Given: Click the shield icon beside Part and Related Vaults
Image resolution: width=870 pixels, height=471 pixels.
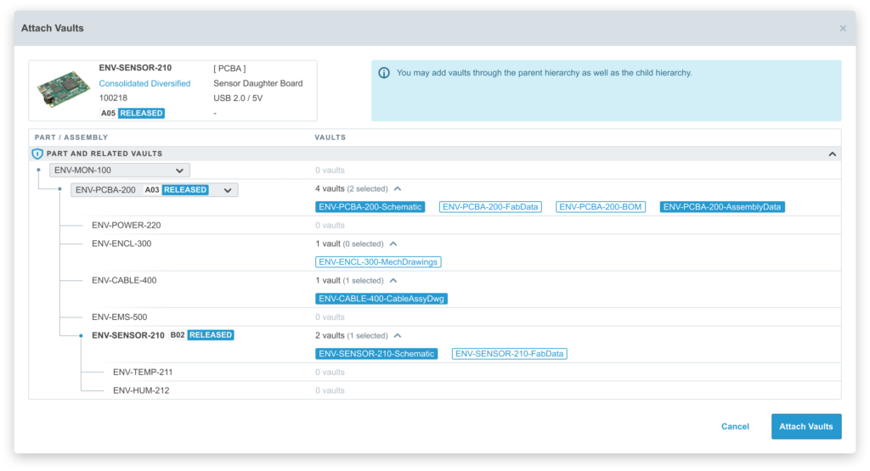Looking at the screenshot, I should click(37, 154).
